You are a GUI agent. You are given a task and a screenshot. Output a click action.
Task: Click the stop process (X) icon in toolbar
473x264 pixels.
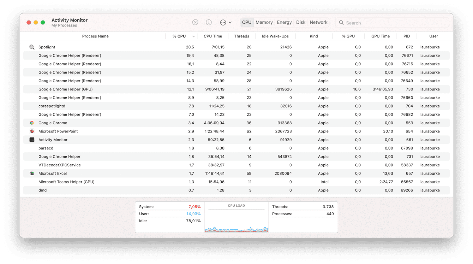195,22
